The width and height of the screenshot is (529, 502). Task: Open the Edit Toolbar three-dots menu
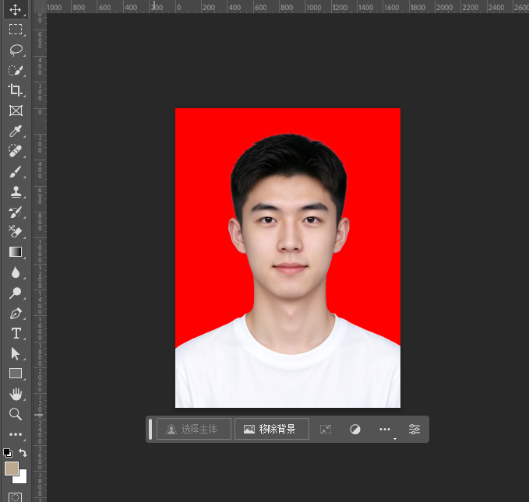[x=16, y=434]
